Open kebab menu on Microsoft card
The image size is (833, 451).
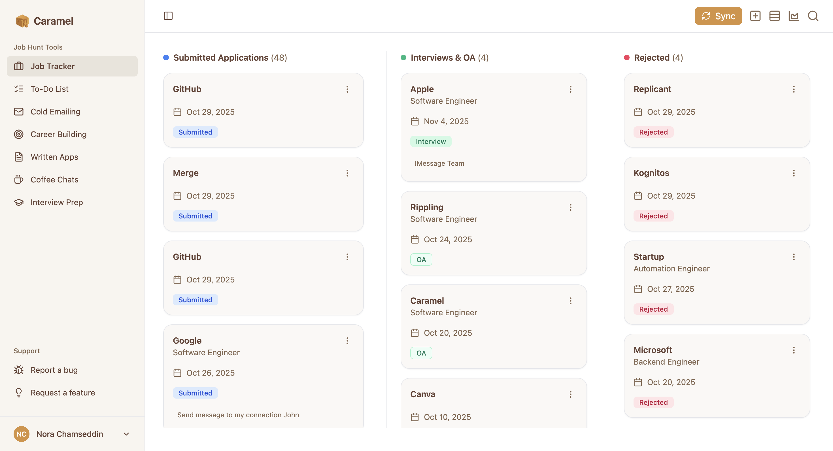click(794, 350)
